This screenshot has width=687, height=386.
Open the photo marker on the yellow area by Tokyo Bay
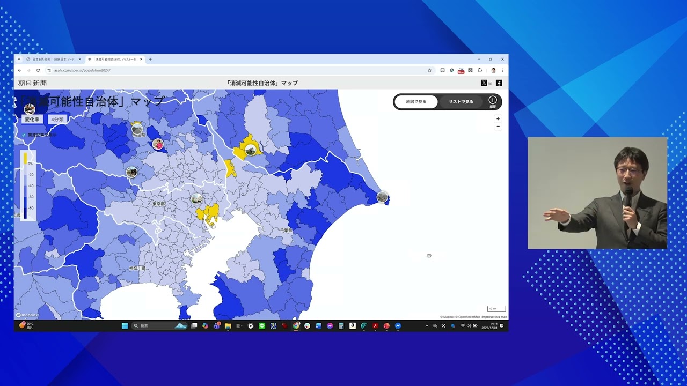coord(197,199)
